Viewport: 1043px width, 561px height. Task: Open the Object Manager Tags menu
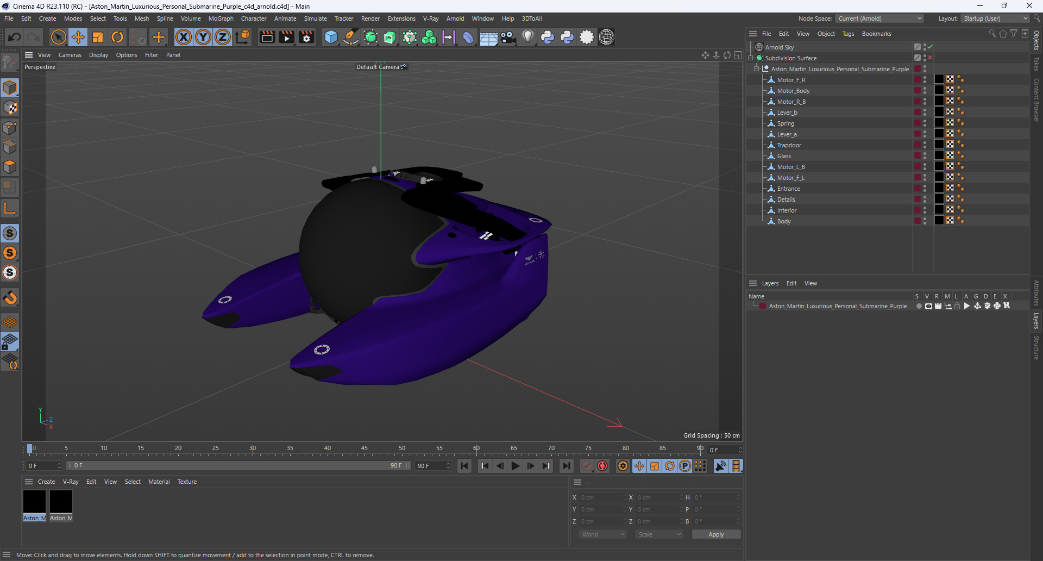[x=848, y=34]
